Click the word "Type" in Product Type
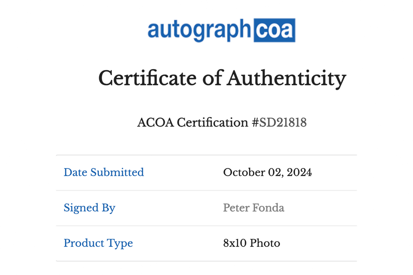This screenshot has width=413, height=275. point(120,244)
